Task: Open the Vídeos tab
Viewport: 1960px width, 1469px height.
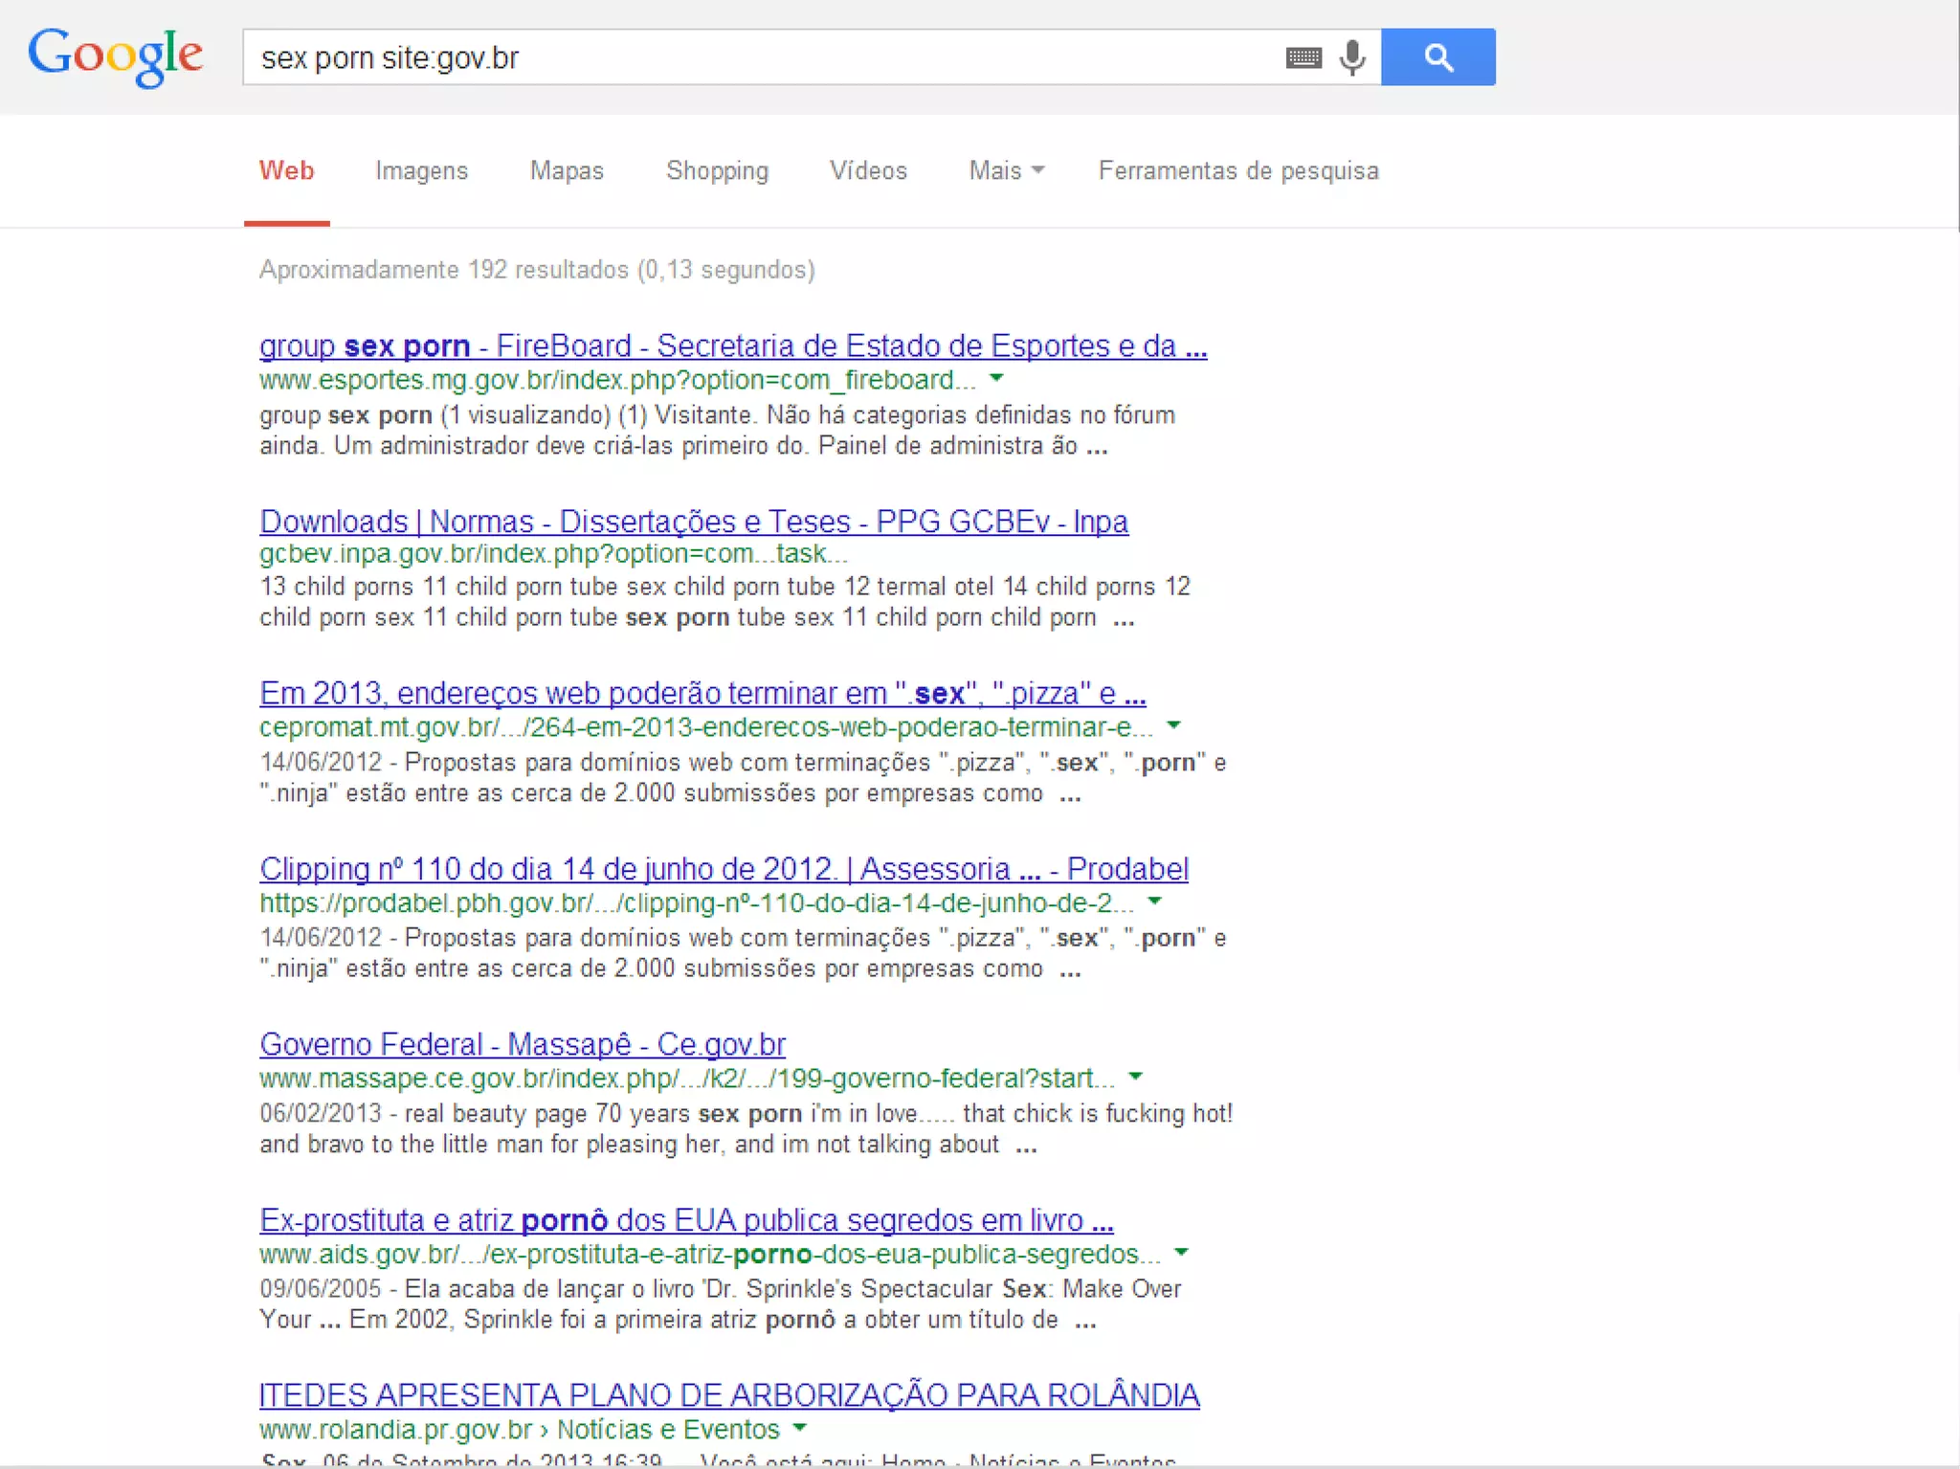Action: (x=867, y=171)
